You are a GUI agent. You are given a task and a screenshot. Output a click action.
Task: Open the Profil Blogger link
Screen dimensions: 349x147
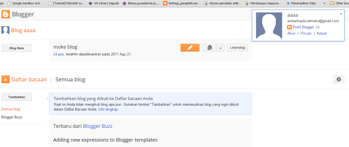click(303, 27)
